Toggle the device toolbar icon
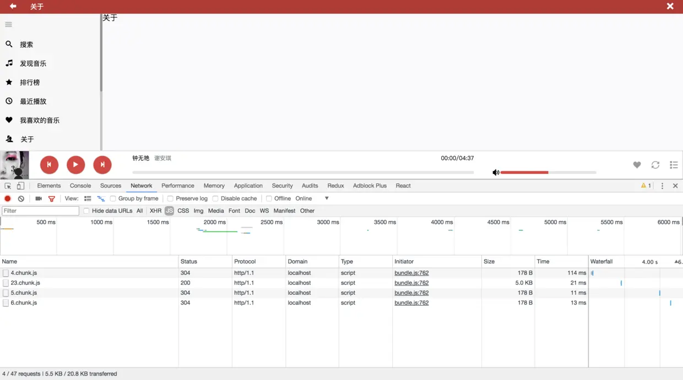Viewport: 683px width, 380px height. [20, 186]
